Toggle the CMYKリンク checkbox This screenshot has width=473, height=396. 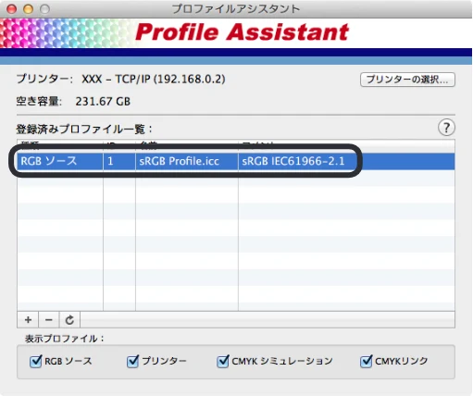[x=366, y=361]
